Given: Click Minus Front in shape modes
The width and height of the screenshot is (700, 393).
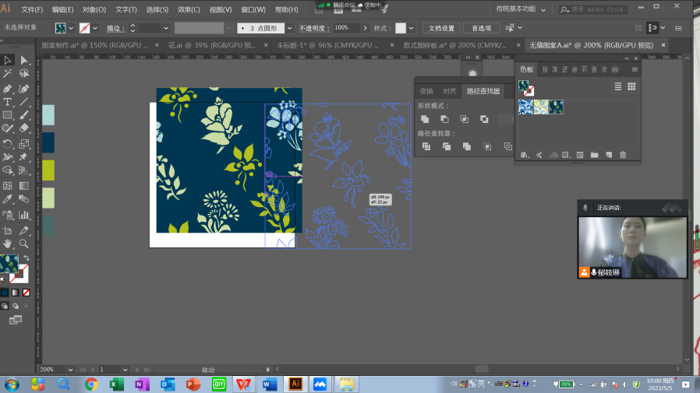Looking at the screenshot, I should pyautogui.click(x=444, y=119).
